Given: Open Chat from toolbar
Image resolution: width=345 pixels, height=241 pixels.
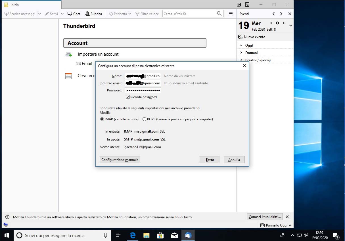Looking at the screenshot, I should point(74,14).
